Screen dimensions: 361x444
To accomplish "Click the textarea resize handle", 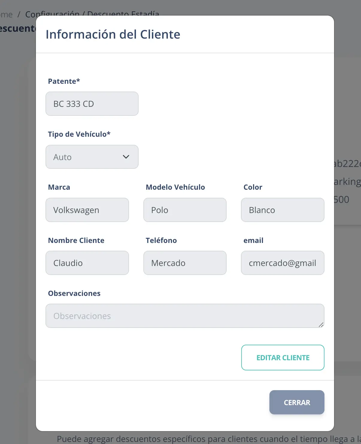I will 322,325.
